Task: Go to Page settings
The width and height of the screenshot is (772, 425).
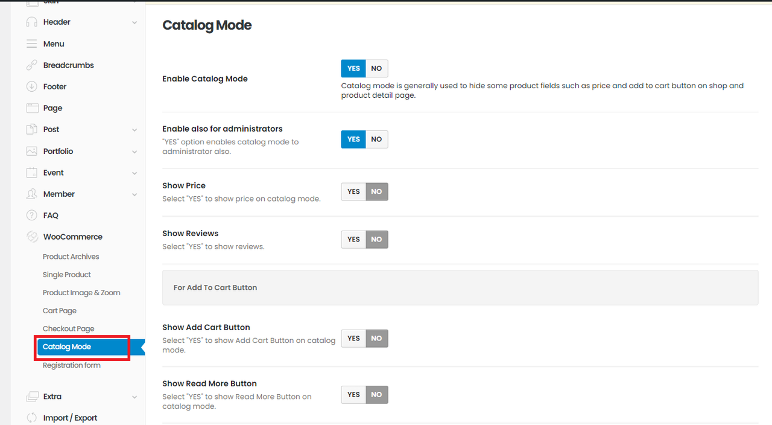Action: click(52, 108)
